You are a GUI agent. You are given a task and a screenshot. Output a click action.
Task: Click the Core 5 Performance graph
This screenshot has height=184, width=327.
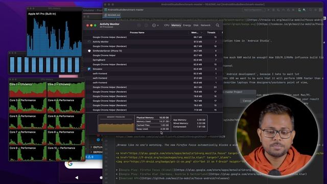[x=28, y=121]
